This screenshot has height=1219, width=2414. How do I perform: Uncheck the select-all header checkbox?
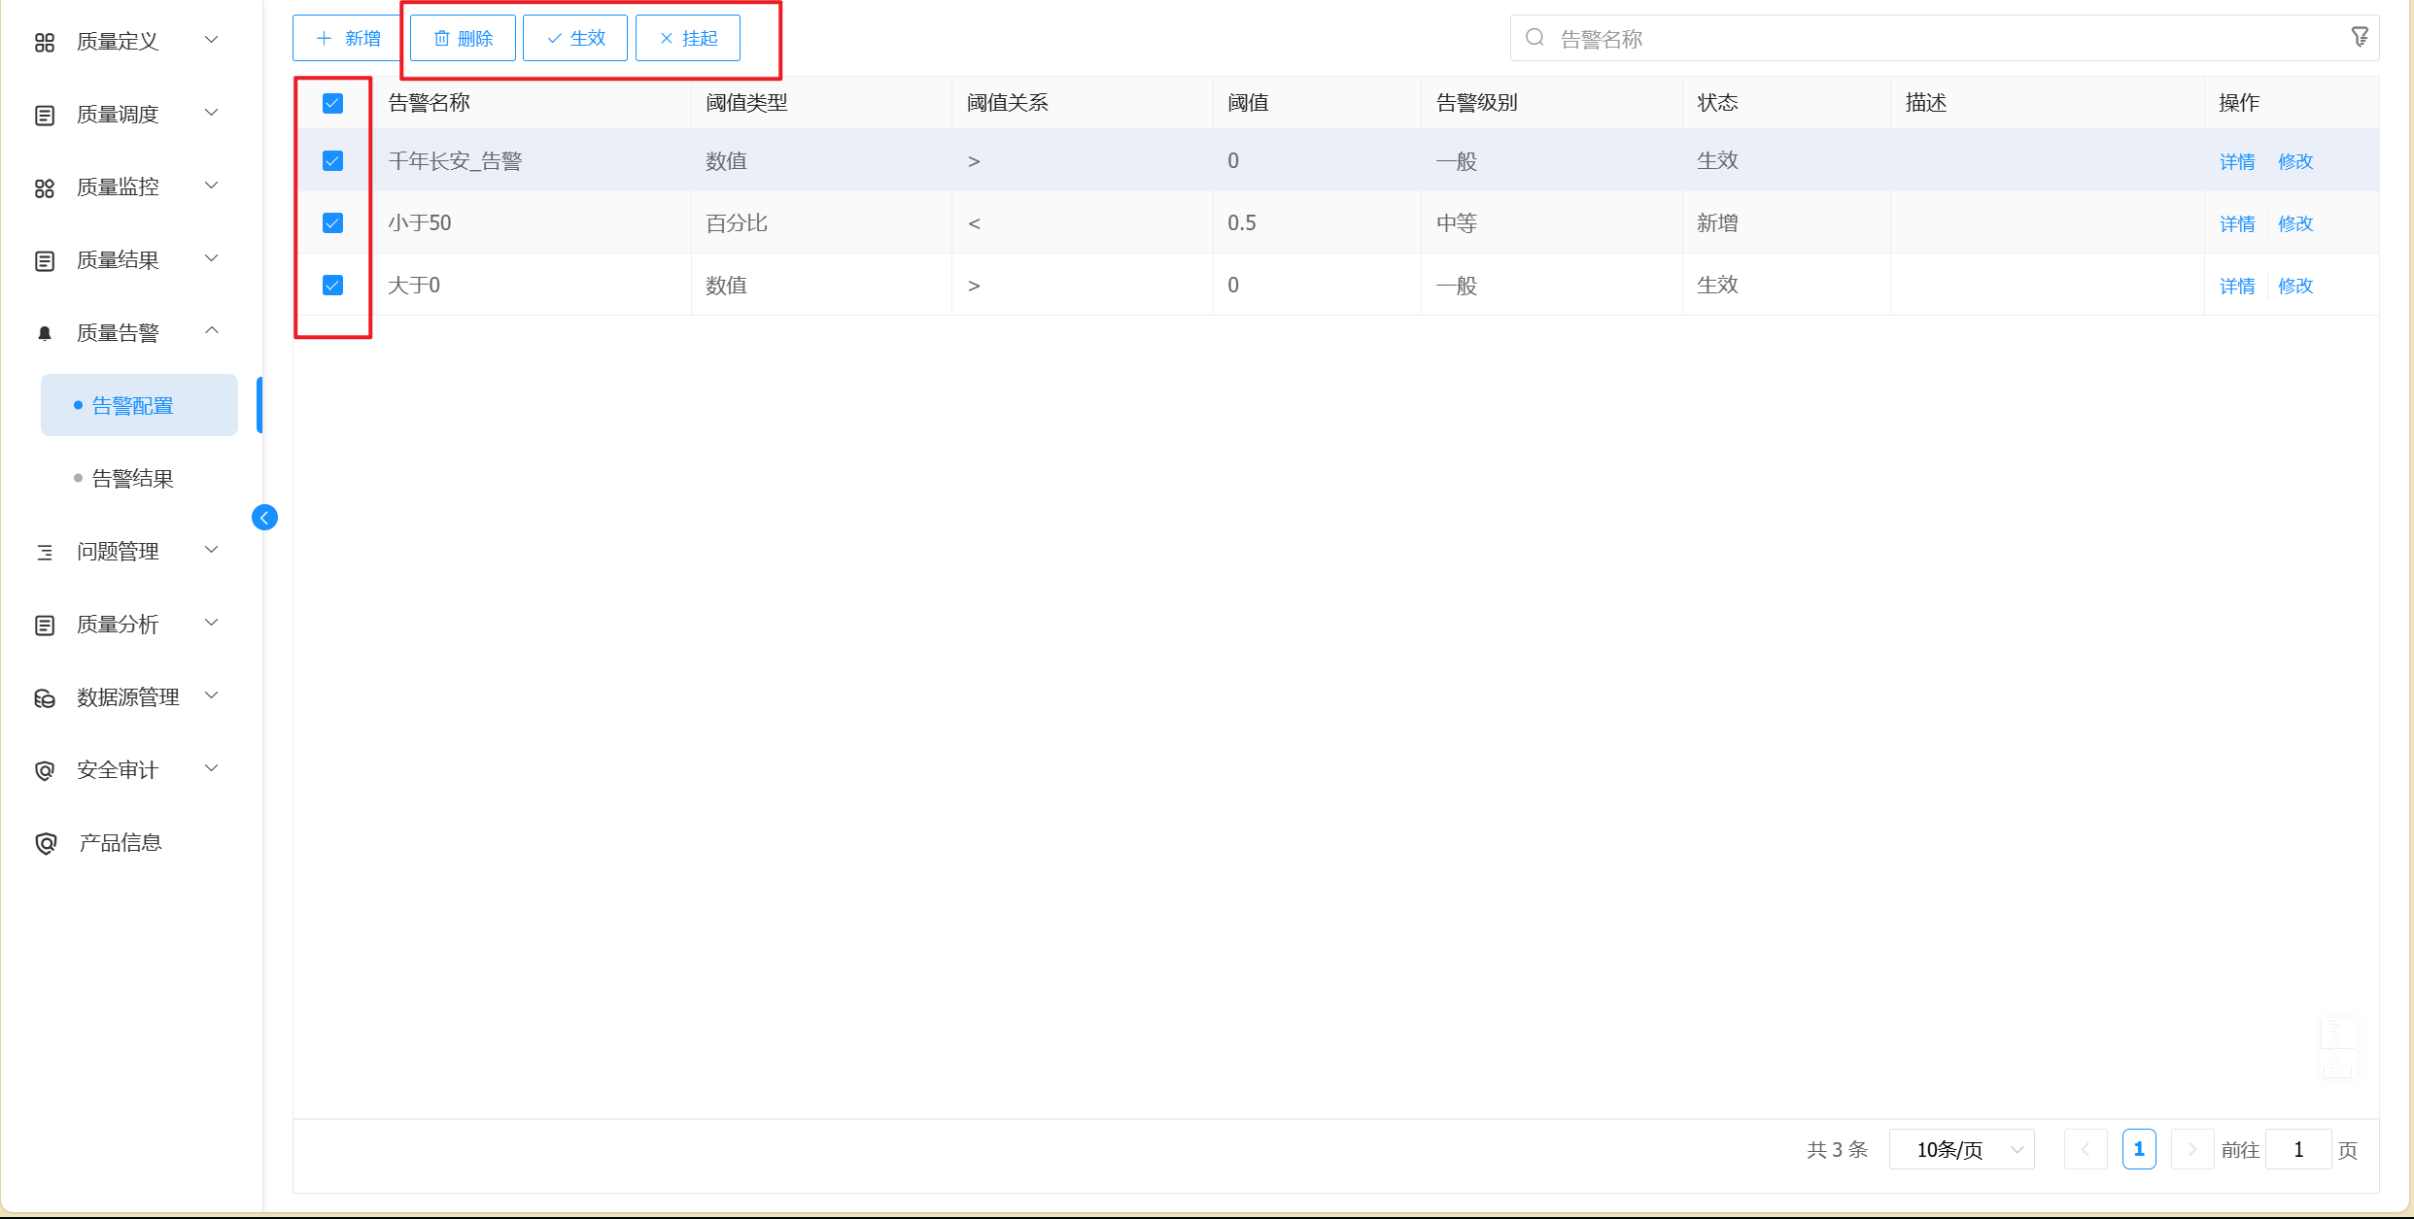332,103
